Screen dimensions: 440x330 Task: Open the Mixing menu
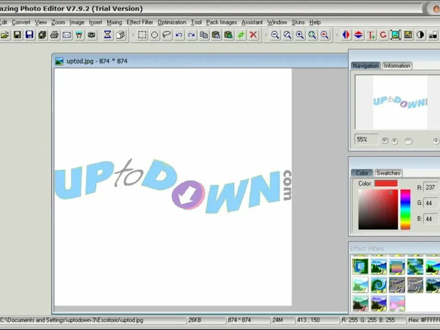coord(114,23)
